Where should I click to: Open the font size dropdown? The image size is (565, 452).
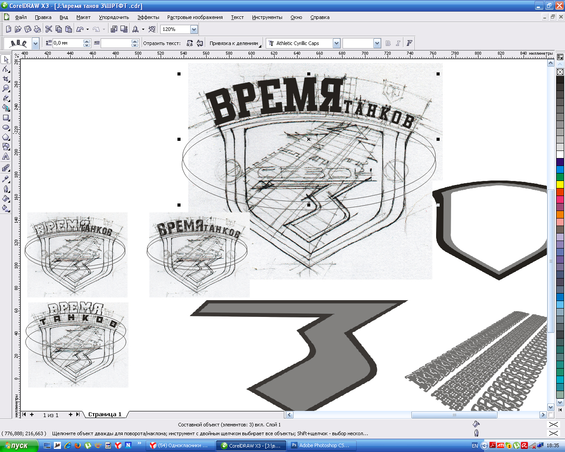377,43
